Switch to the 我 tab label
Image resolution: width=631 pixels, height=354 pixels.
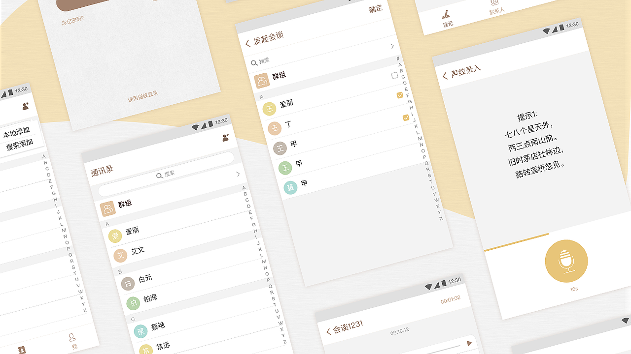tap(74, 347)
